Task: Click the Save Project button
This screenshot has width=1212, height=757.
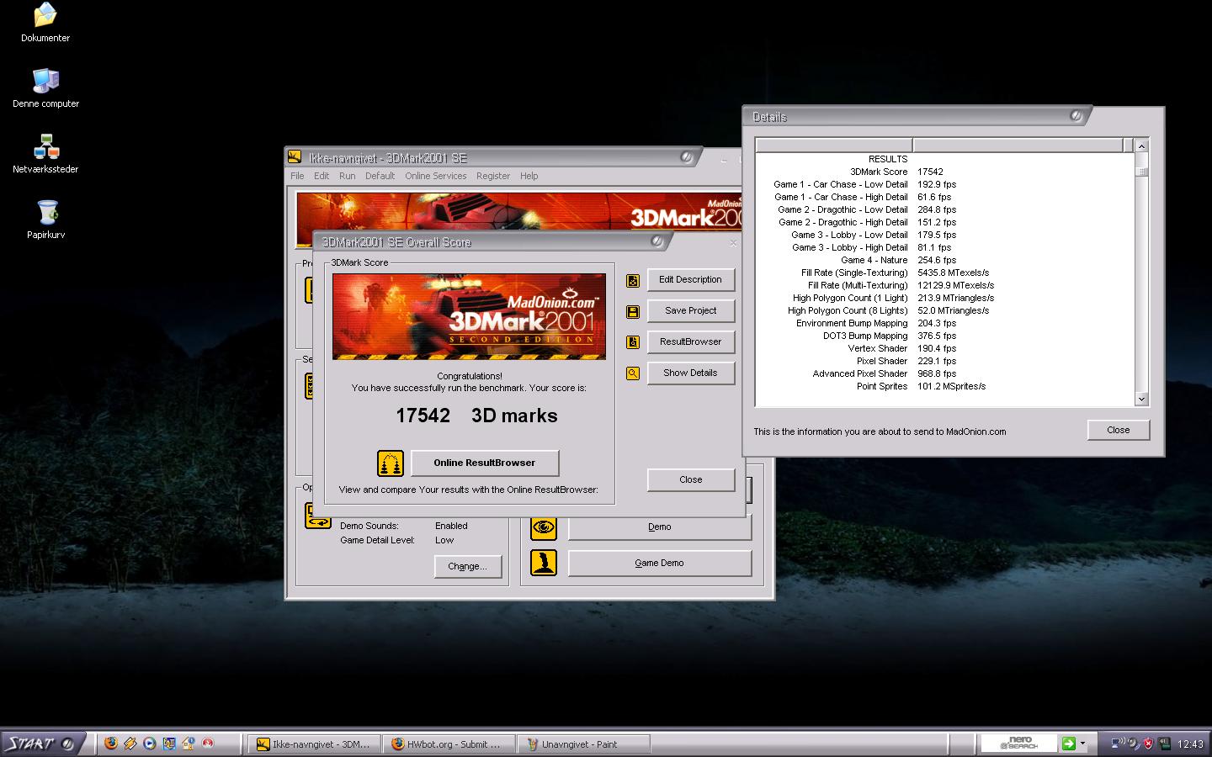Action: pyautogui.click(x=691, y=311)
